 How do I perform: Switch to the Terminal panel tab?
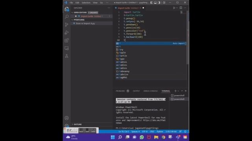point(166,91)
